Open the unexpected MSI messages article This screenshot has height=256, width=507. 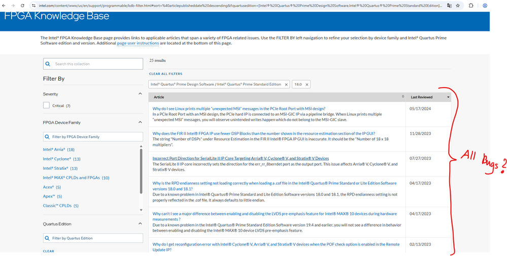pyautogui.click(x=239, y=108)
